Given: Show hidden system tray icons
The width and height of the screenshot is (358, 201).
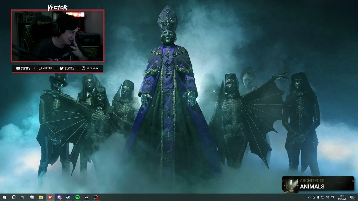Looking at the screenshot, I should [x=309, y=197].
